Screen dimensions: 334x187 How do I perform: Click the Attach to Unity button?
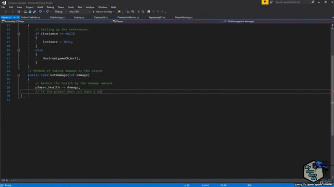(102, 11)
